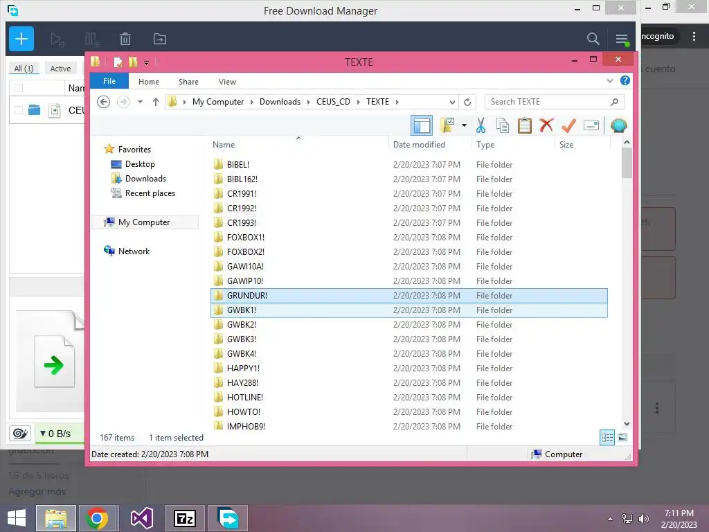Open the Windows Start button
The width and height of the screenshot is (709, 532).
[17, 518]
